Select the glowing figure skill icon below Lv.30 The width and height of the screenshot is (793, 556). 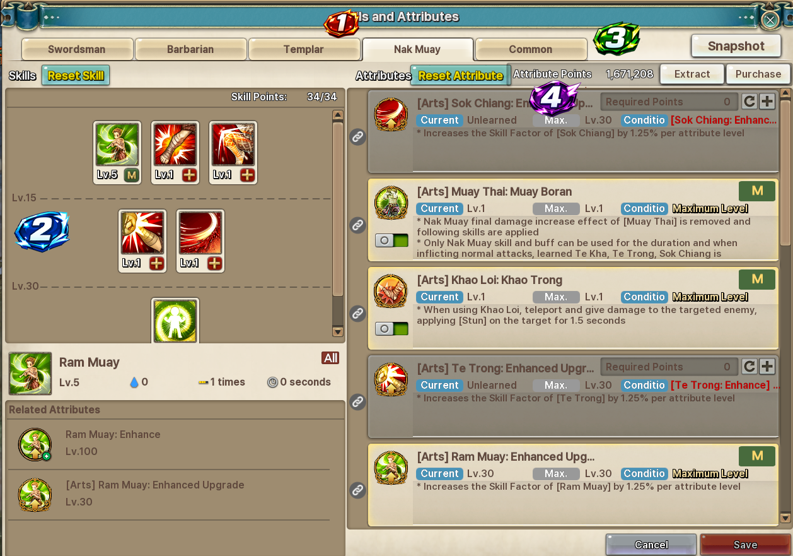pos(175,321)
